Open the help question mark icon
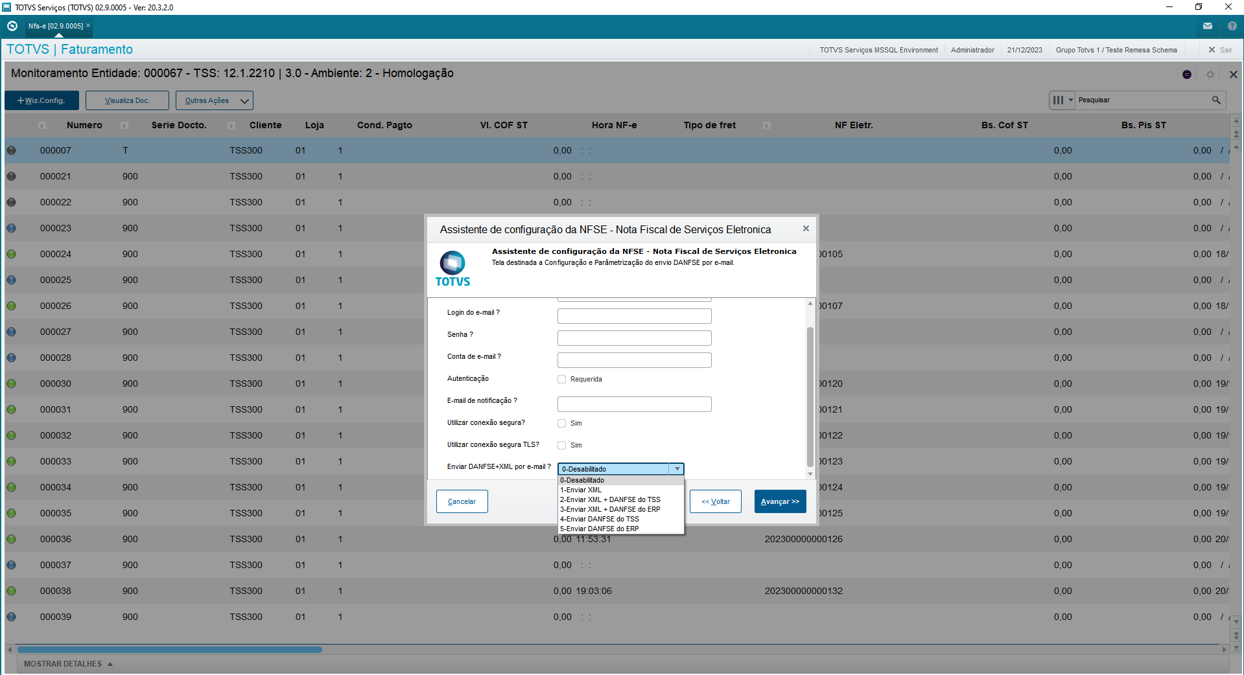The image size is (1244, 675). [x=1232, y=26]
